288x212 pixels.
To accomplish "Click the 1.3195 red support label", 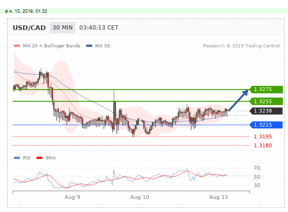I will point(263,136).
